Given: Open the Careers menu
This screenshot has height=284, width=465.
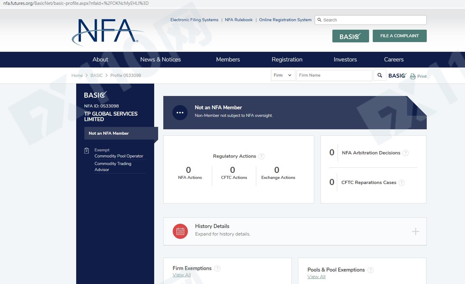Looking at the screenshot, I should tap(394, 60).
